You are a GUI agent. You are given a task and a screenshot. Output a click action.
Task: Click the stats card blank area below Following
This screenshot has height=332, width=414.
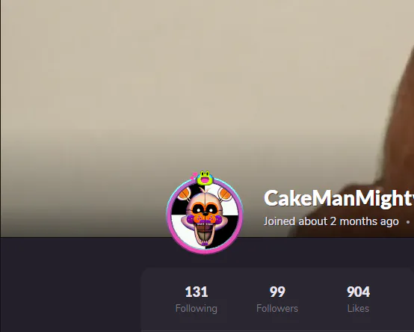(x=197, y=324)
